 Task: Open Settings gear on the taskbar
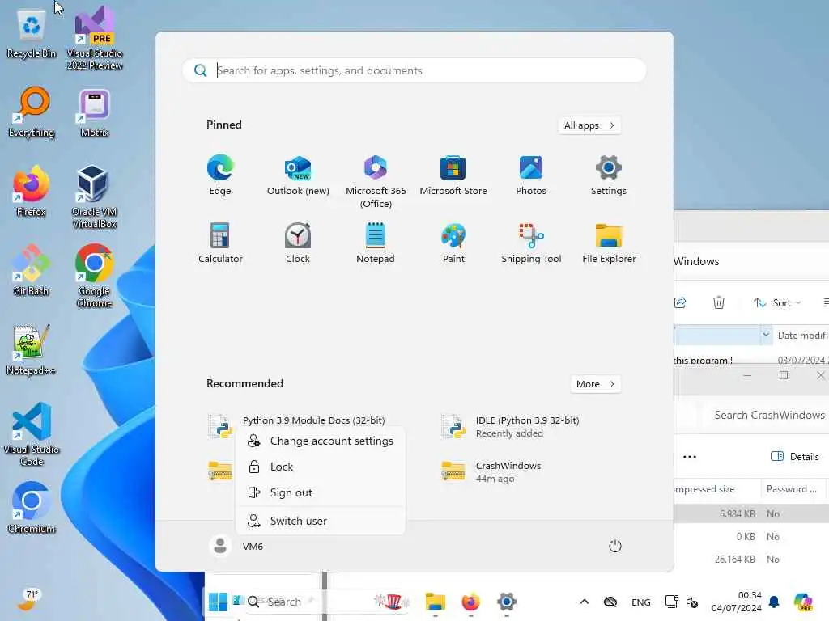(x=506, y=602)
